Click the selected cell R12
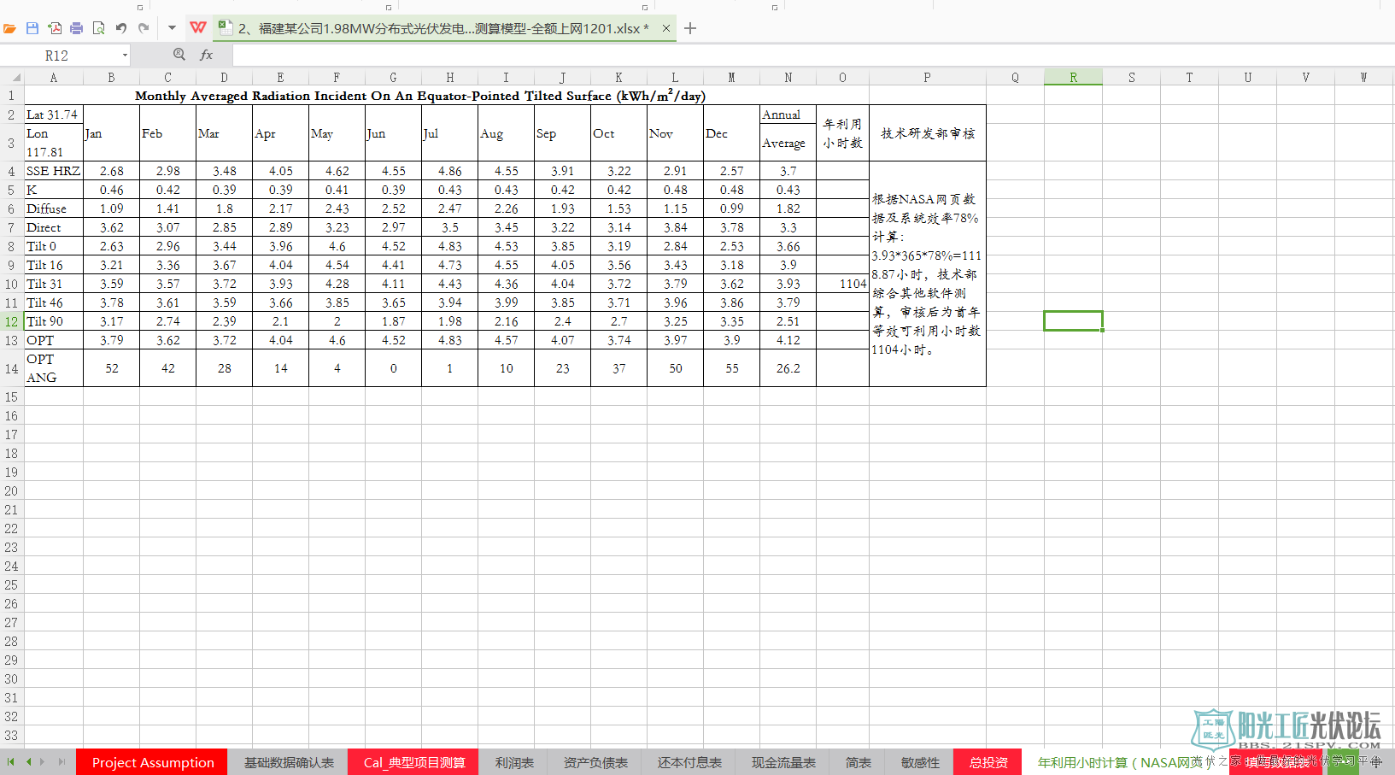The width and height of the screenshot is (1395, 775). coord(1073,321)
